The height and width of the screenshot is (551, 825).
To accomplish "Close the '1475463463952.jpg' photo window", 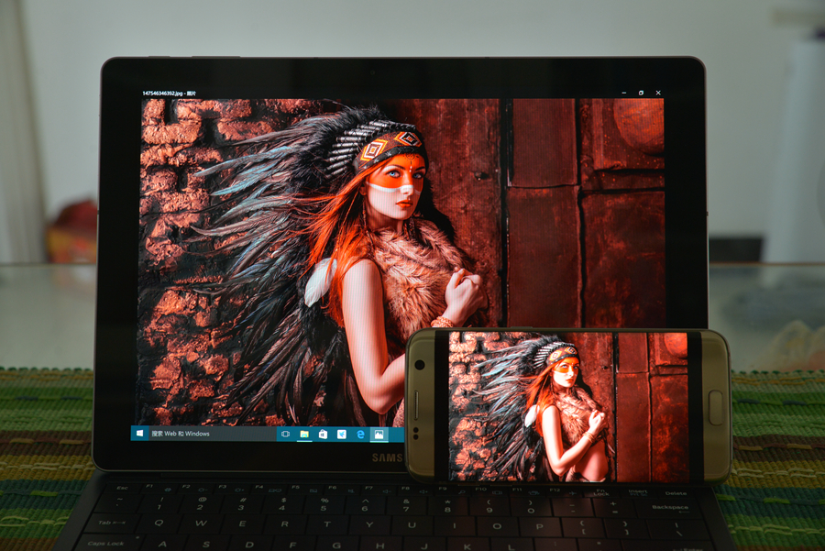I will [x=658, y=93].
